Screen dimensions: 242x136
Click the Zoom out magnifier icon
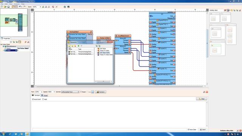tap(46, 7)
